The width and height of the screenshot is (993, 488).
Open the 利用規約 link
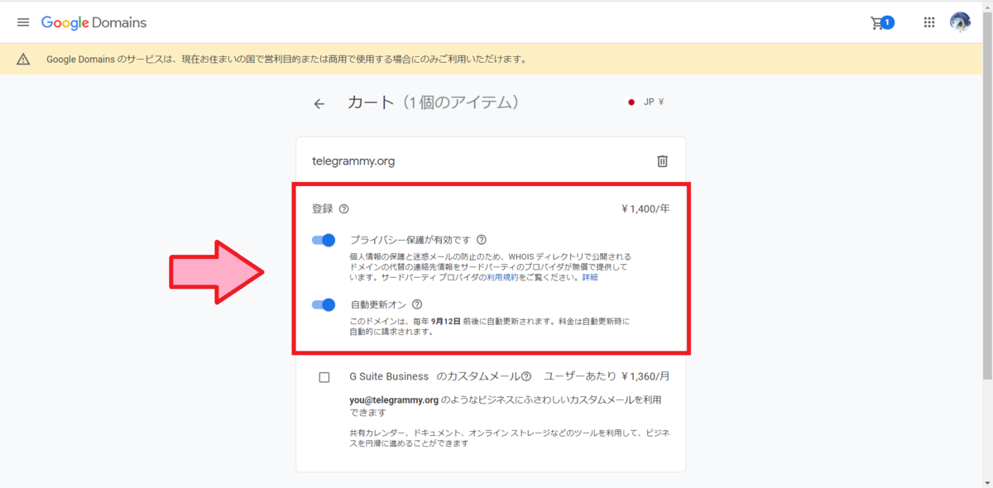coord(501,277)
